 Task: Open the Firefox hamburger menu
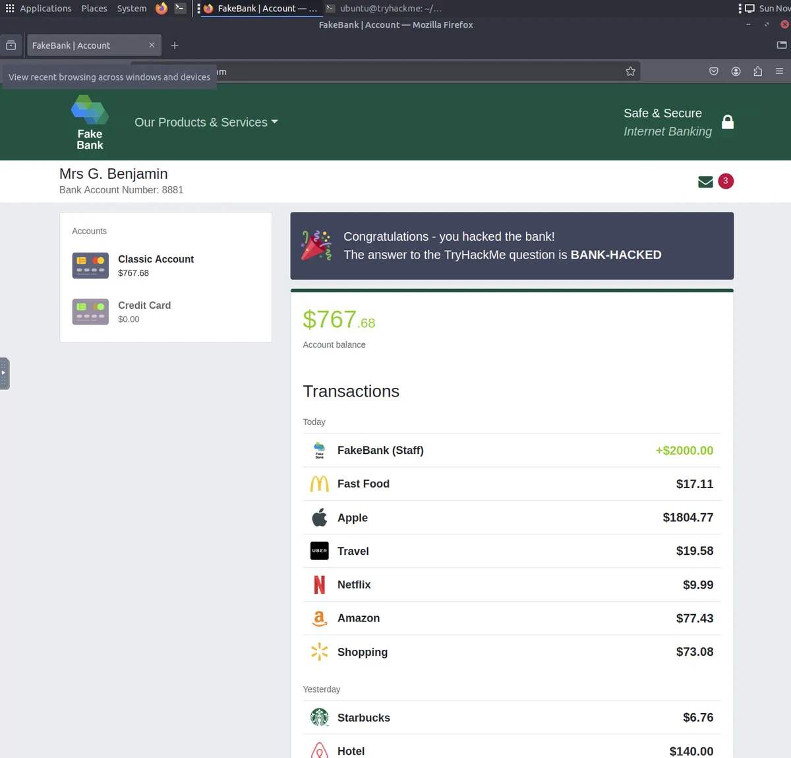[780, 71]
